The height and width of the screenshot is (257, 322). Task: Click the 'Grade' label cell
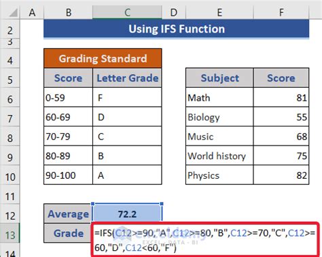click(68, 233)
